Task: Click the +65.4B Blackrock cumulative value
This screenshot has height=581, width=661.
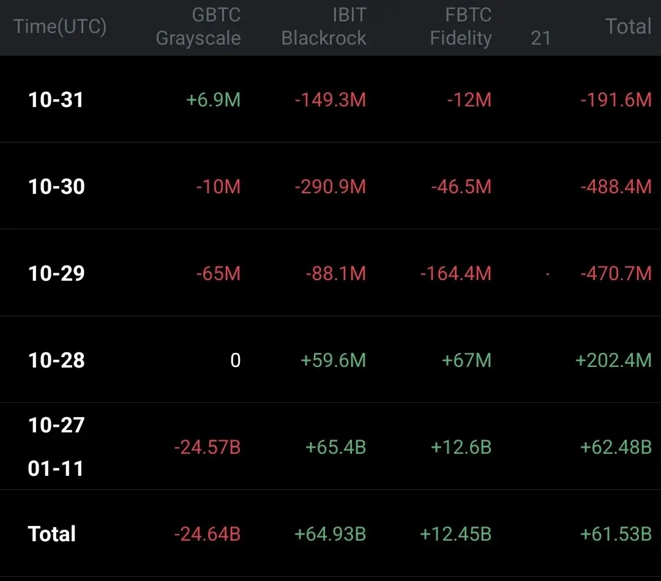Action: pos(335,447)
